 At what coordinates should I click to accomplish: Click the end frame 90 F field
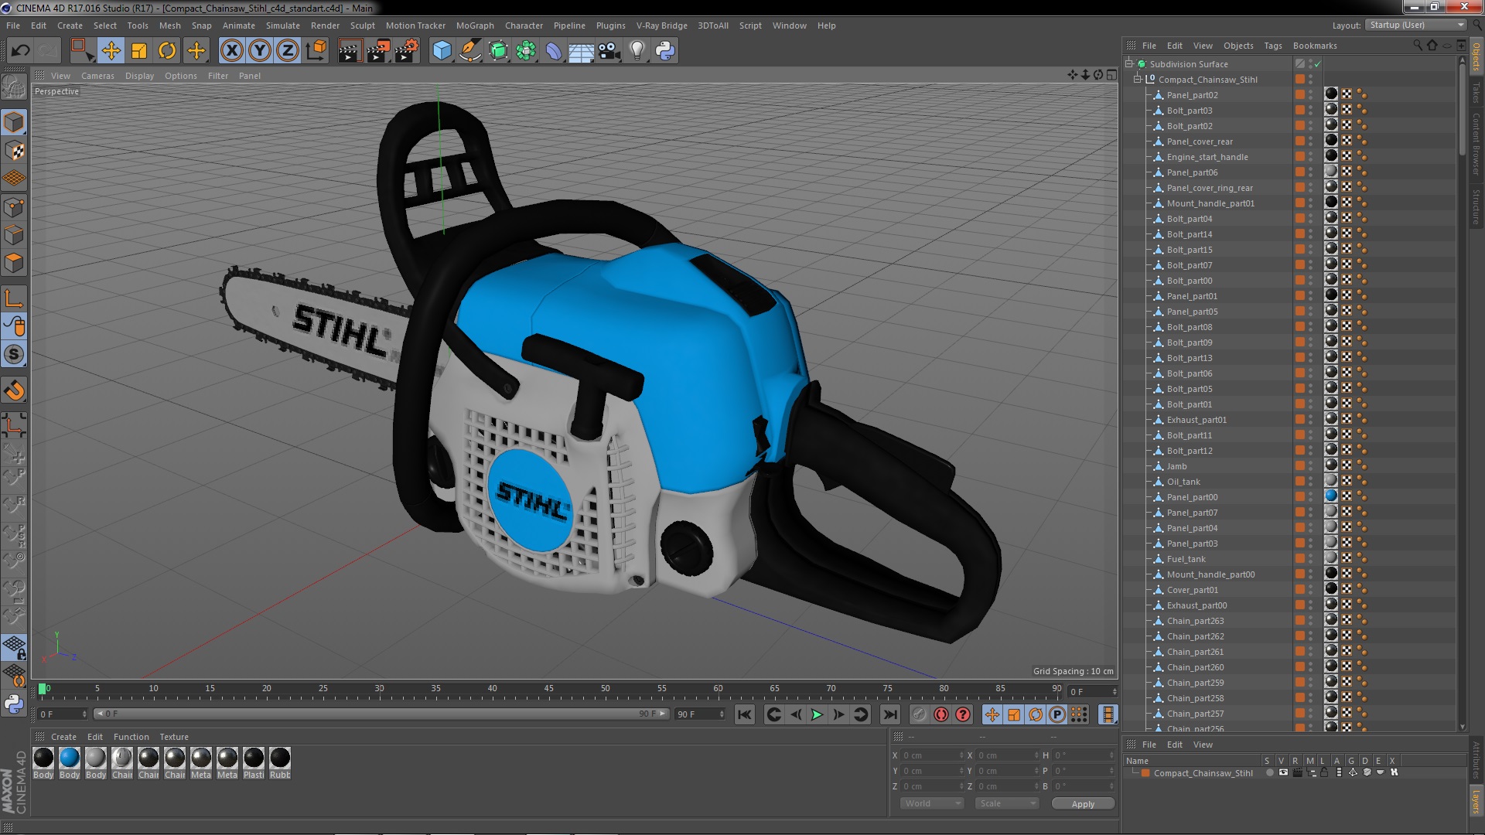click(700, 714)
